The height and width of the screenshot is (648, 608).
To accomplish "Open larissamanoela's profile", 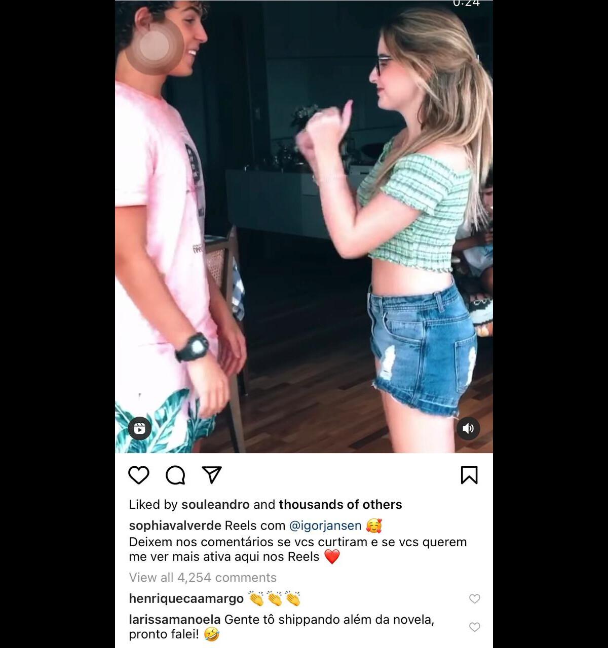I will (174, 619).
